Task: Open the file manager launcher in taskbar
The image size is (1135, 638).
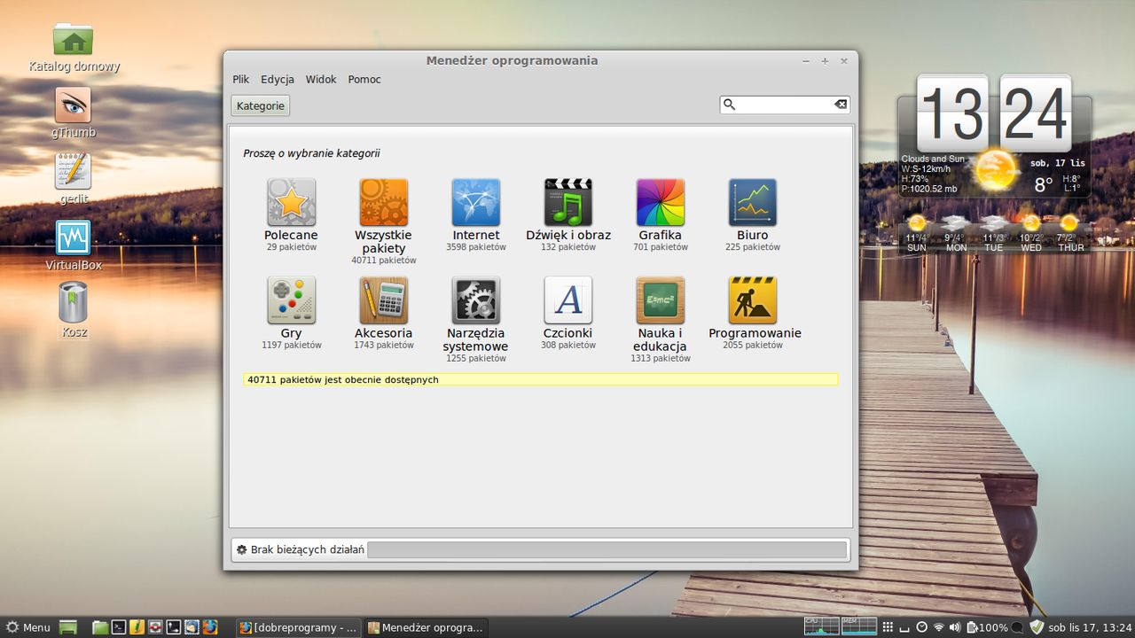Action: (100, 627)
